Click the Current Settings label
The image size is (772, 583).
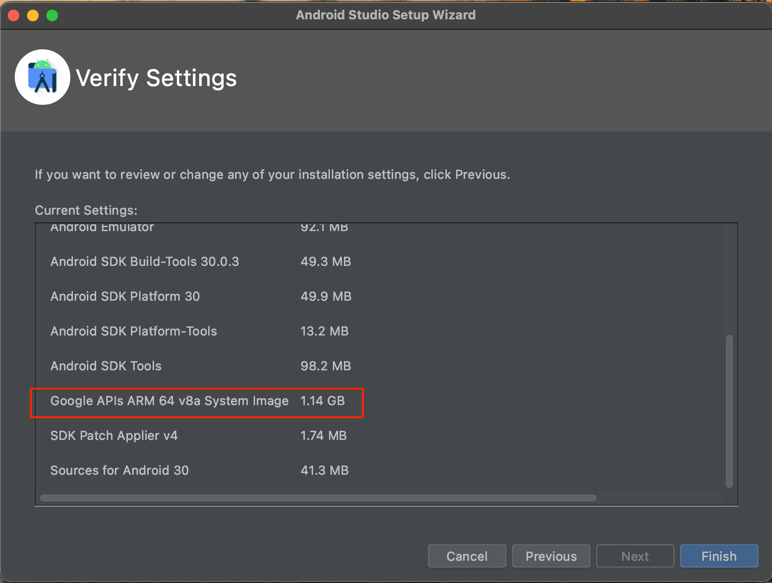(x=86, y=210)
